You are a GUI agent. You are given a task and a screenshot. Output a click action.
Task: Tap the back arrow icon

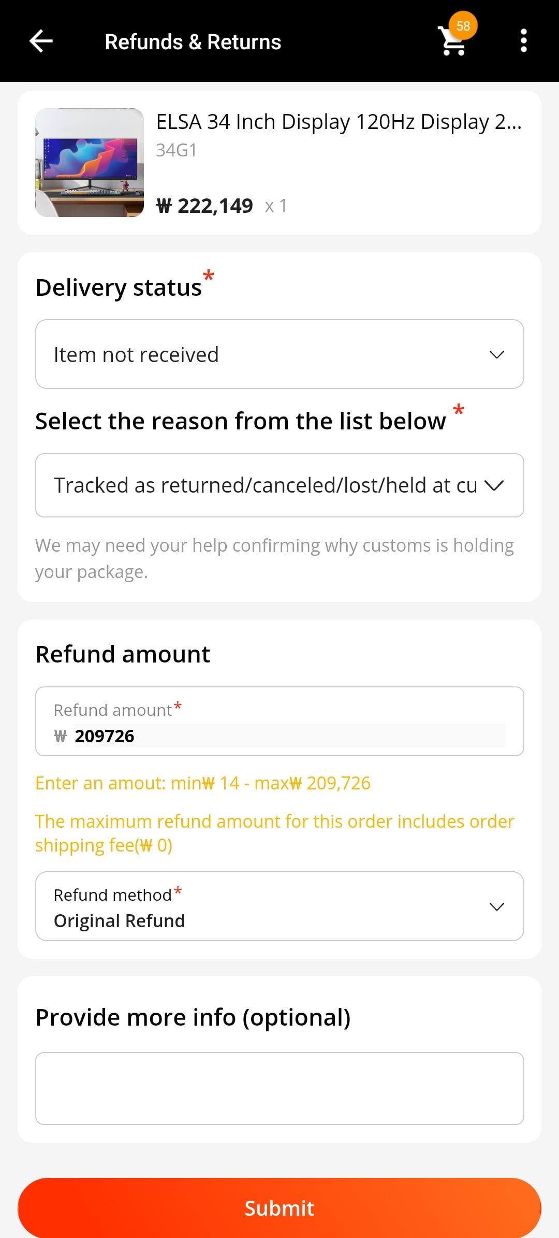[x=41, y=41]
